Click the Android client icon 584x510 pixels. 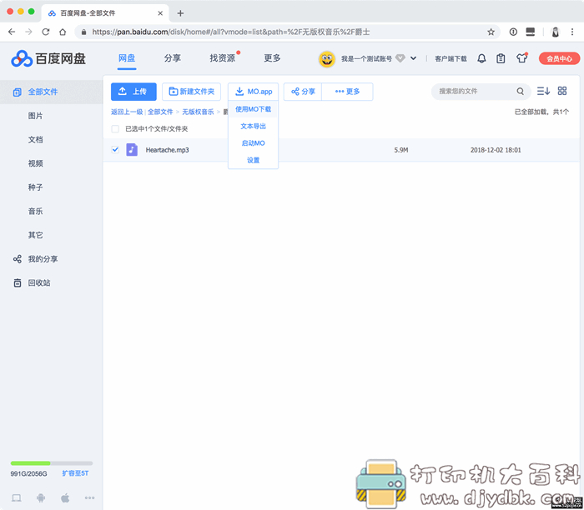point(41,497)
